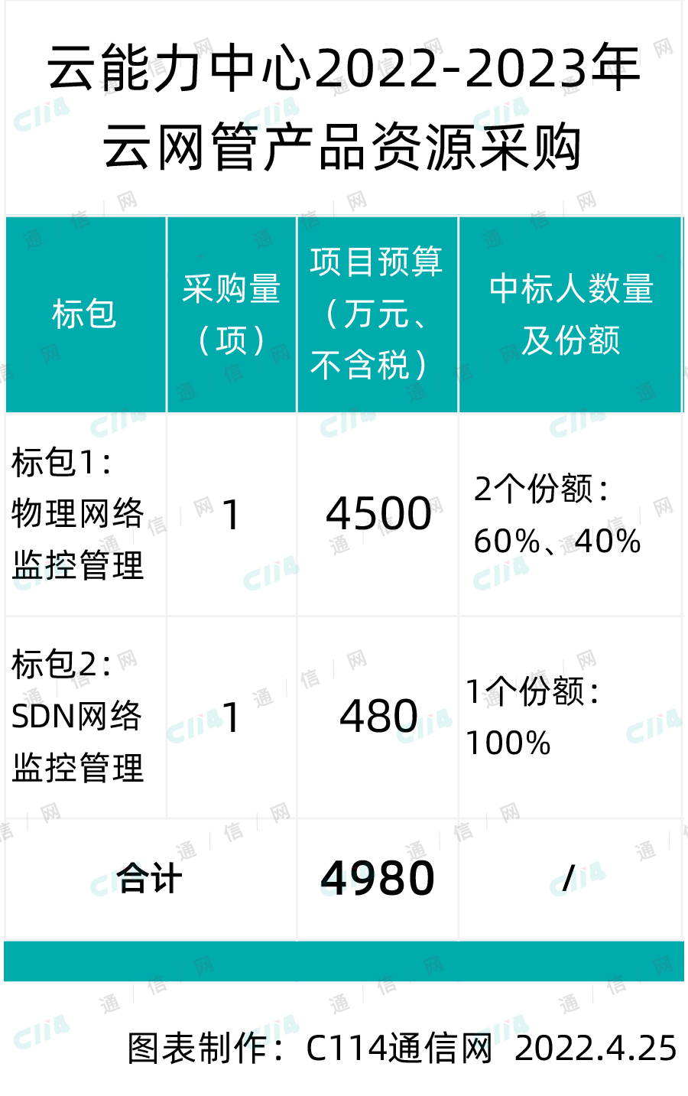
Task: Click the 标包1 物理网络监控管理 cell
Action: click(86, 514)
